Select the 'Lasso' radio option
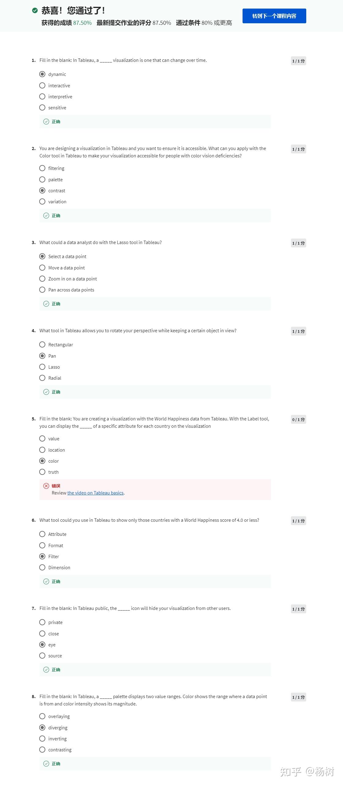Image resolution: width=343 pixels, height=786 pixels. click(x=42, y=367)
